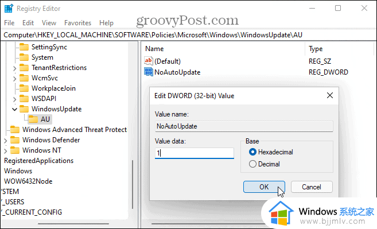The height and width of the screenshot is (229, 377).
Task: Select Windows Advanced Threat Protection folder icon
Action: (x=15, y=130)
